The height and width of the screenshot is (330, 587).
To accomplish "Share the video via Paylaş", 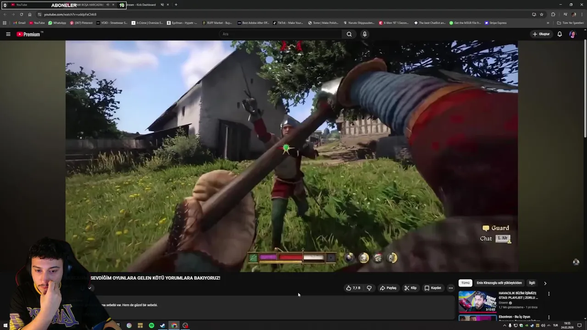I will click(x=388, y=288).
